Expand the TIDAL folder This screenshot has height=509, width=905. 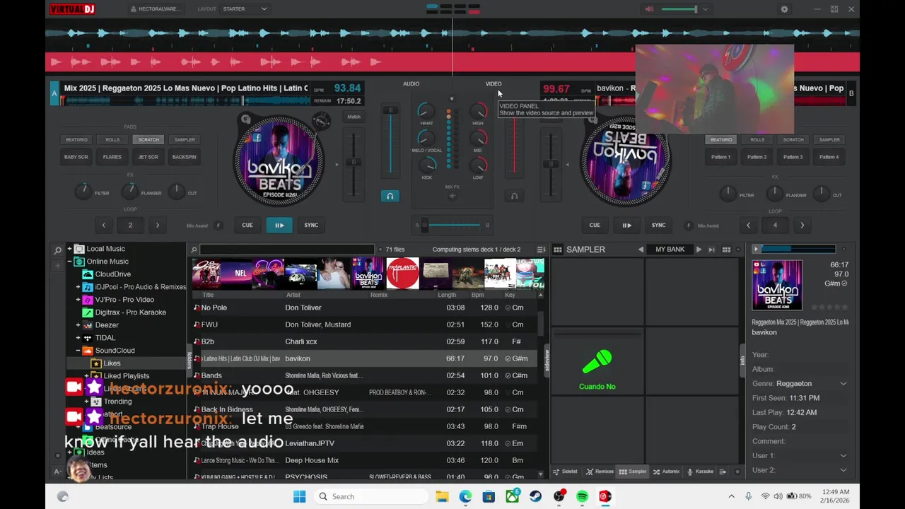coord(78,338)
